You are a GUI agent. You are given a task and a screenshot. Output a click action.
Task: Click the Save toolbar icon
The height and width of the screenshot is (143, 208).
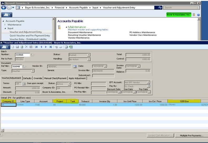(17, 47)
